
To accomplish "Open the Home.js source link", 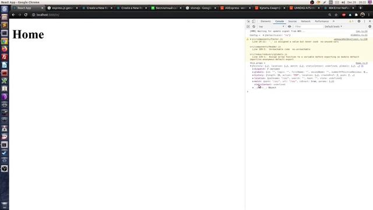I will pos(361,63).
